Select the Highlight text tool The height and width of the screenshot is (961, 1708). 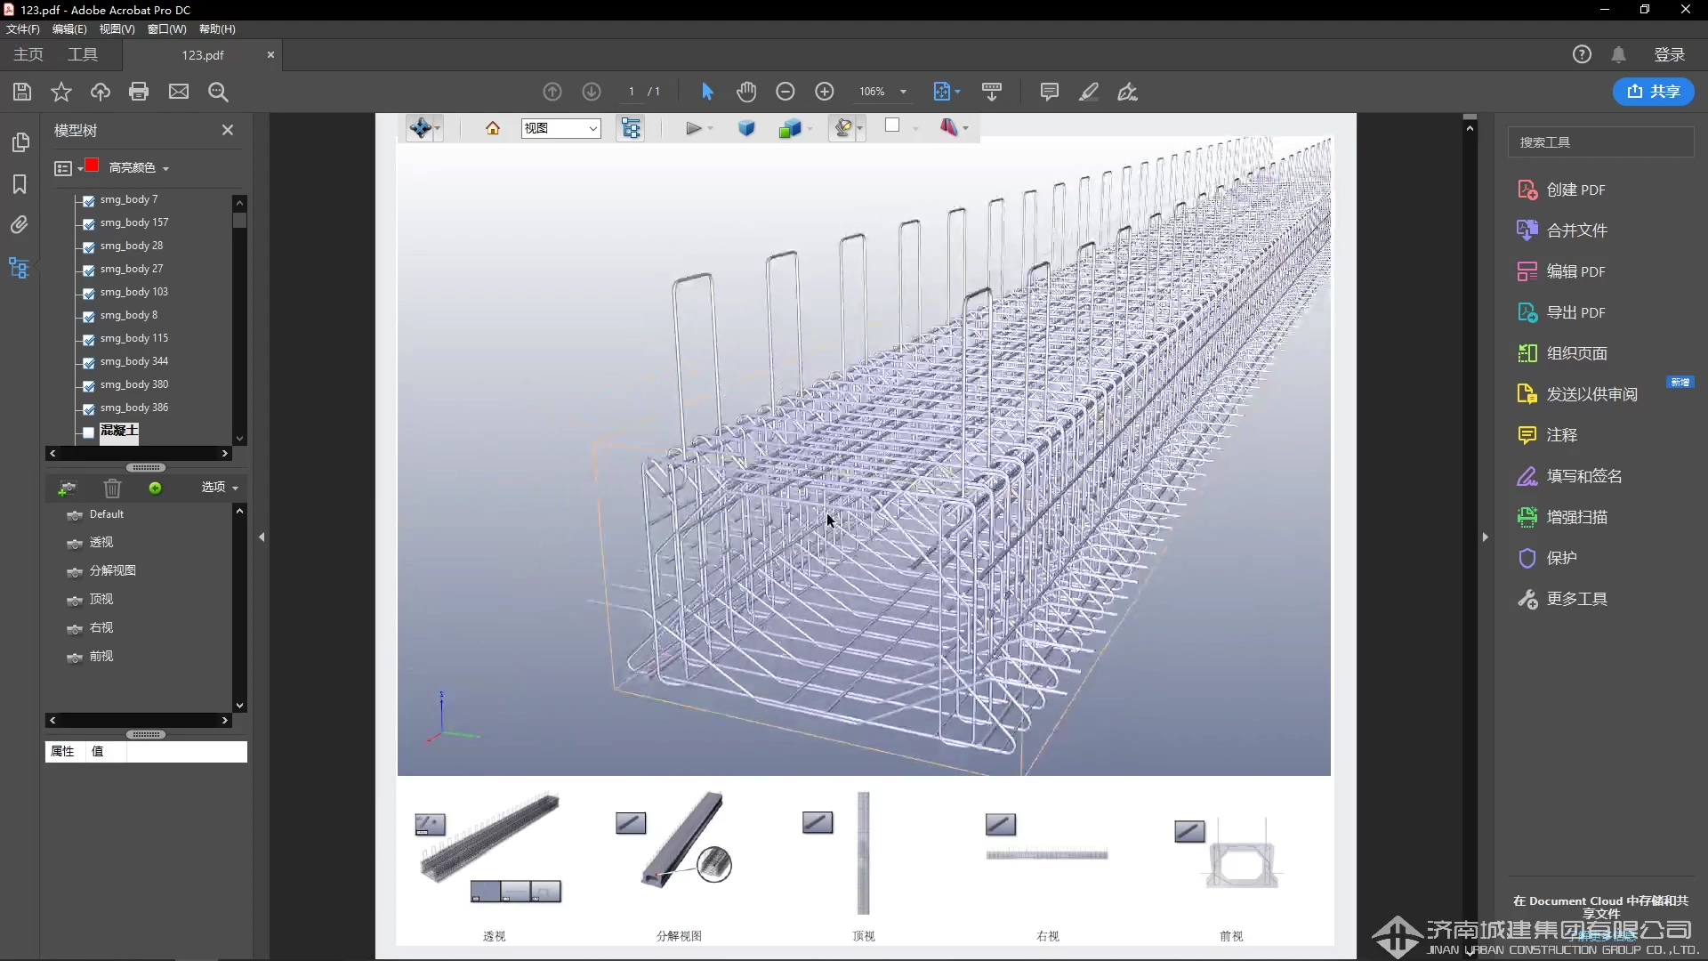1090,92
